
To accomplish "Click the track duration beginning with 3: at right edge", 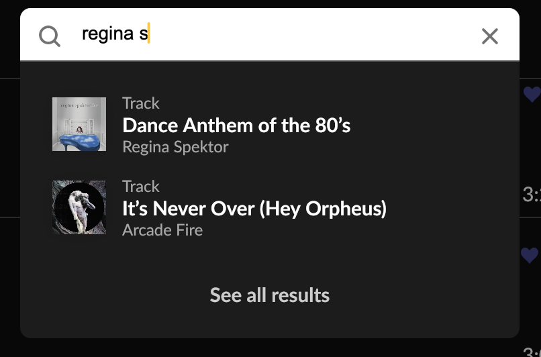I will [532, 194].
